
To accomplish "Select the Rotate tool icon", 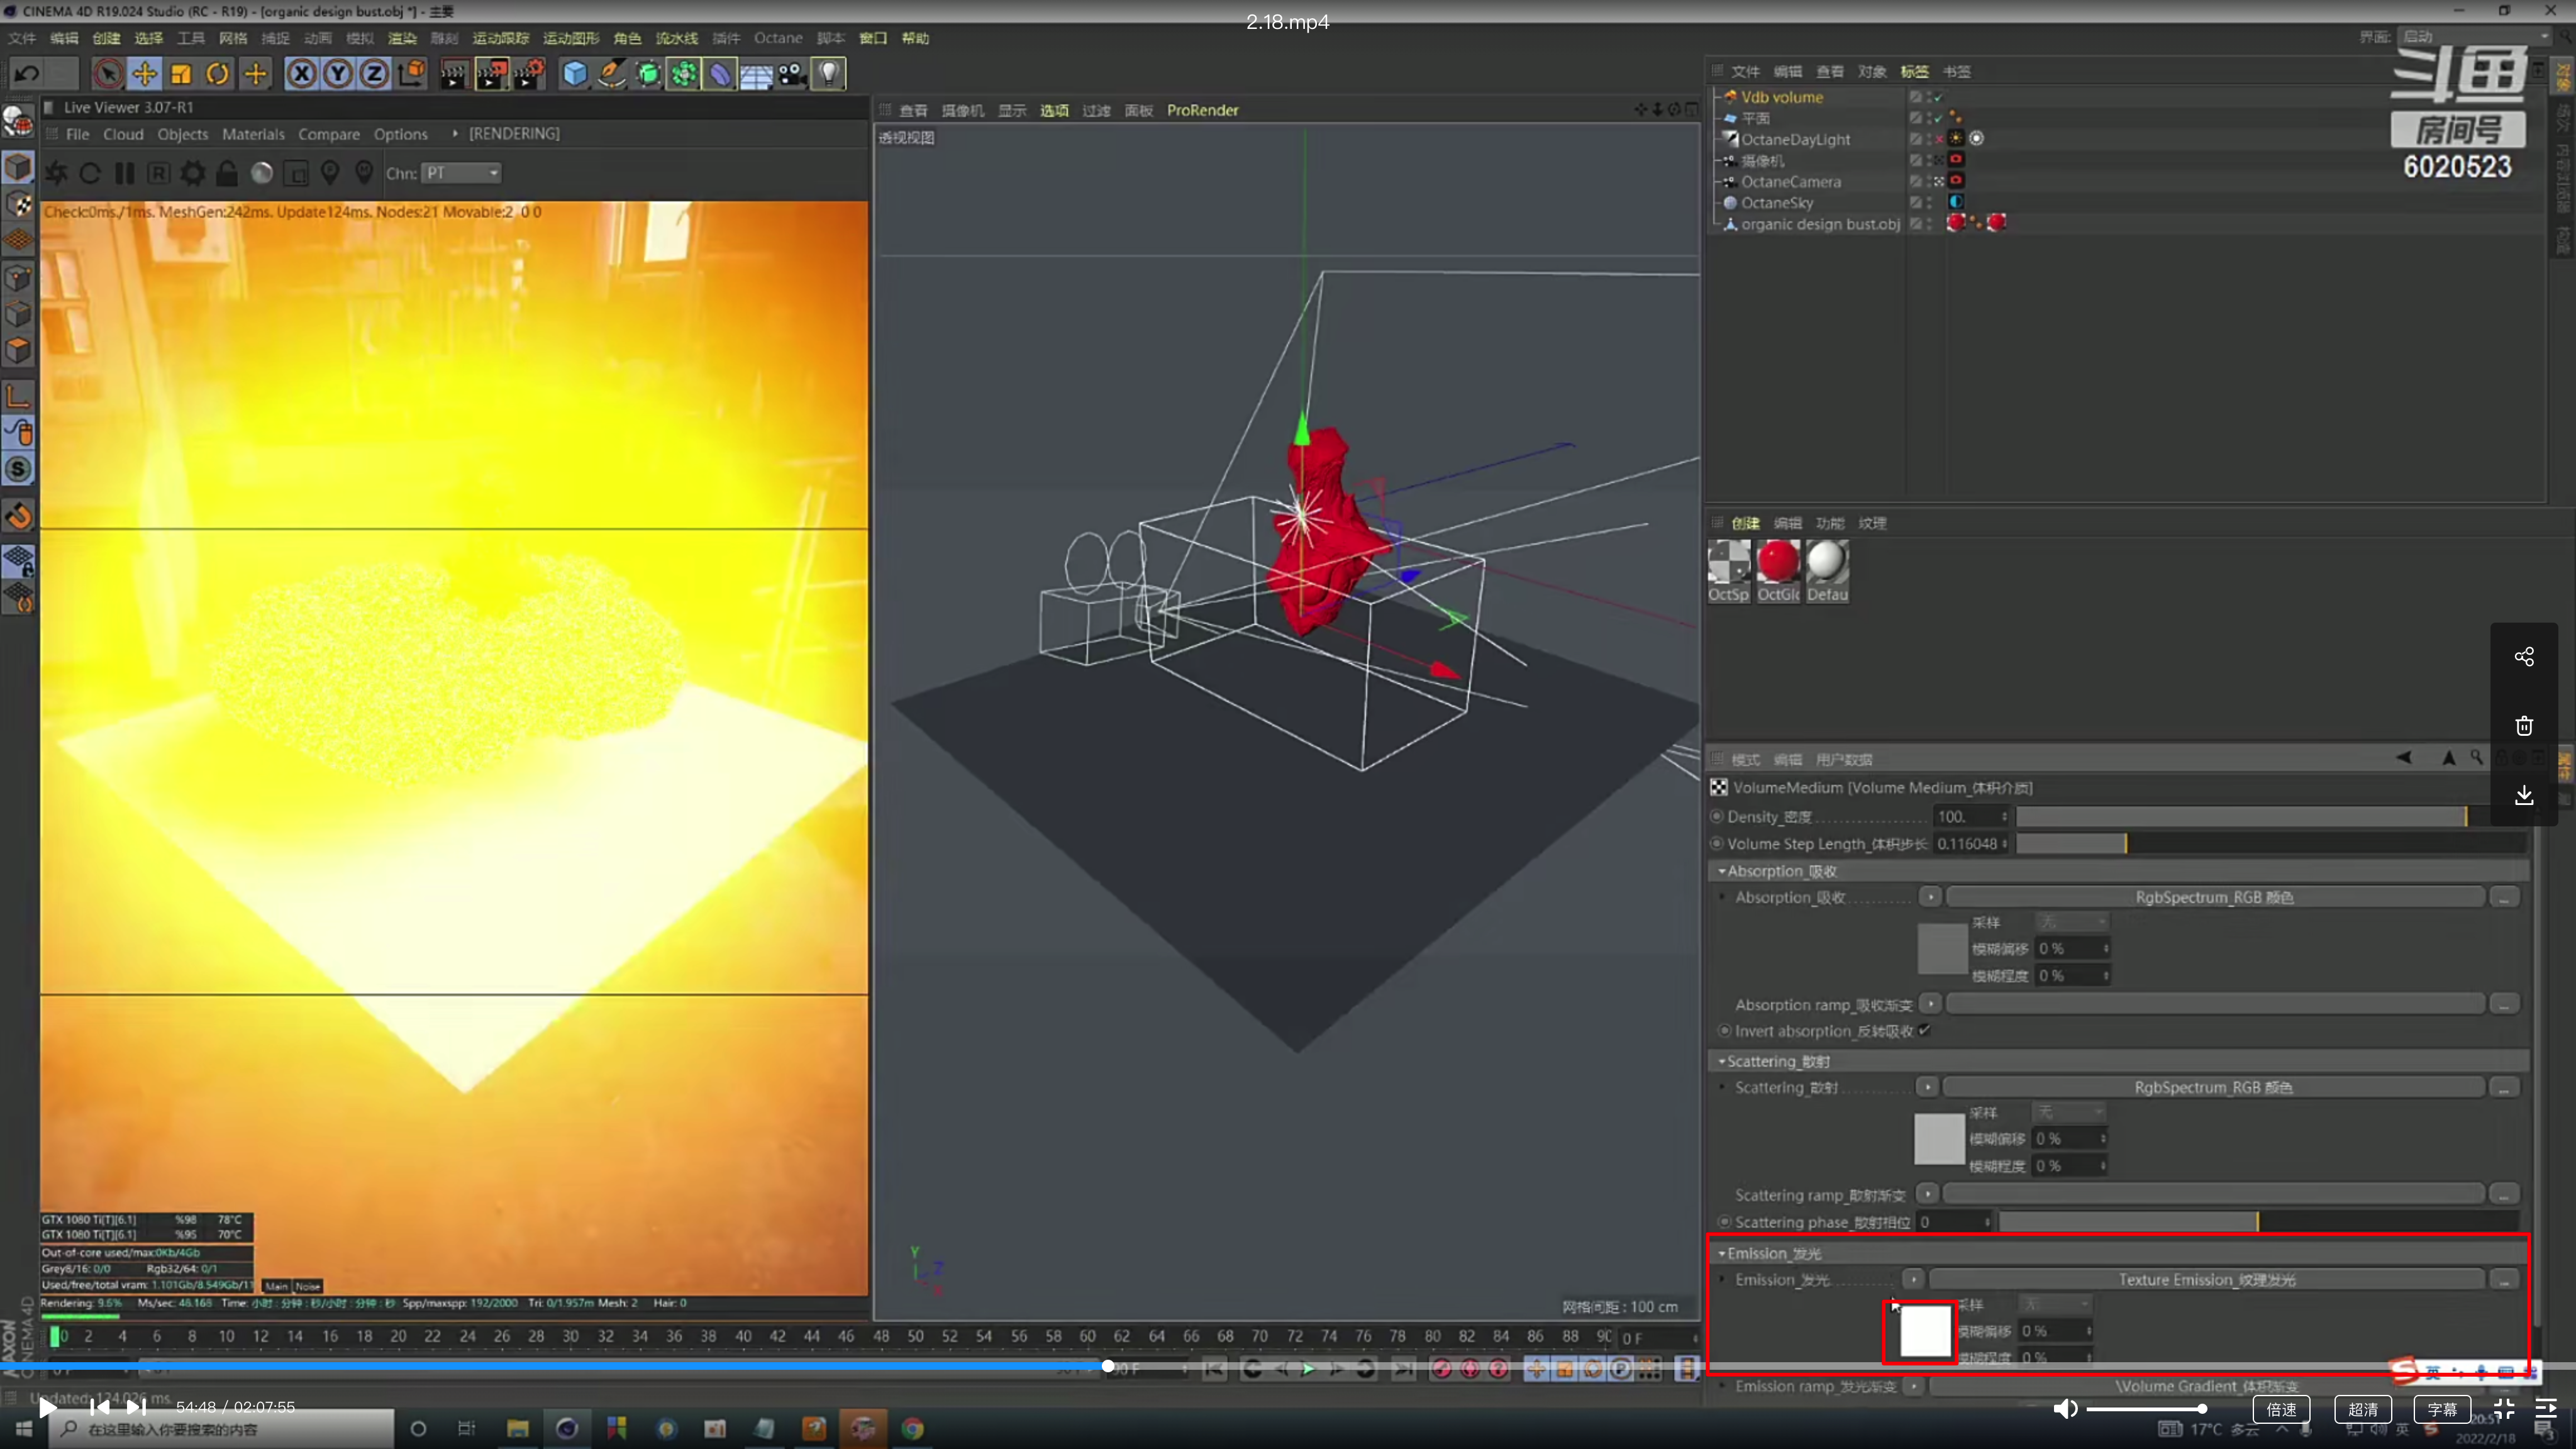I will point(218,74).
